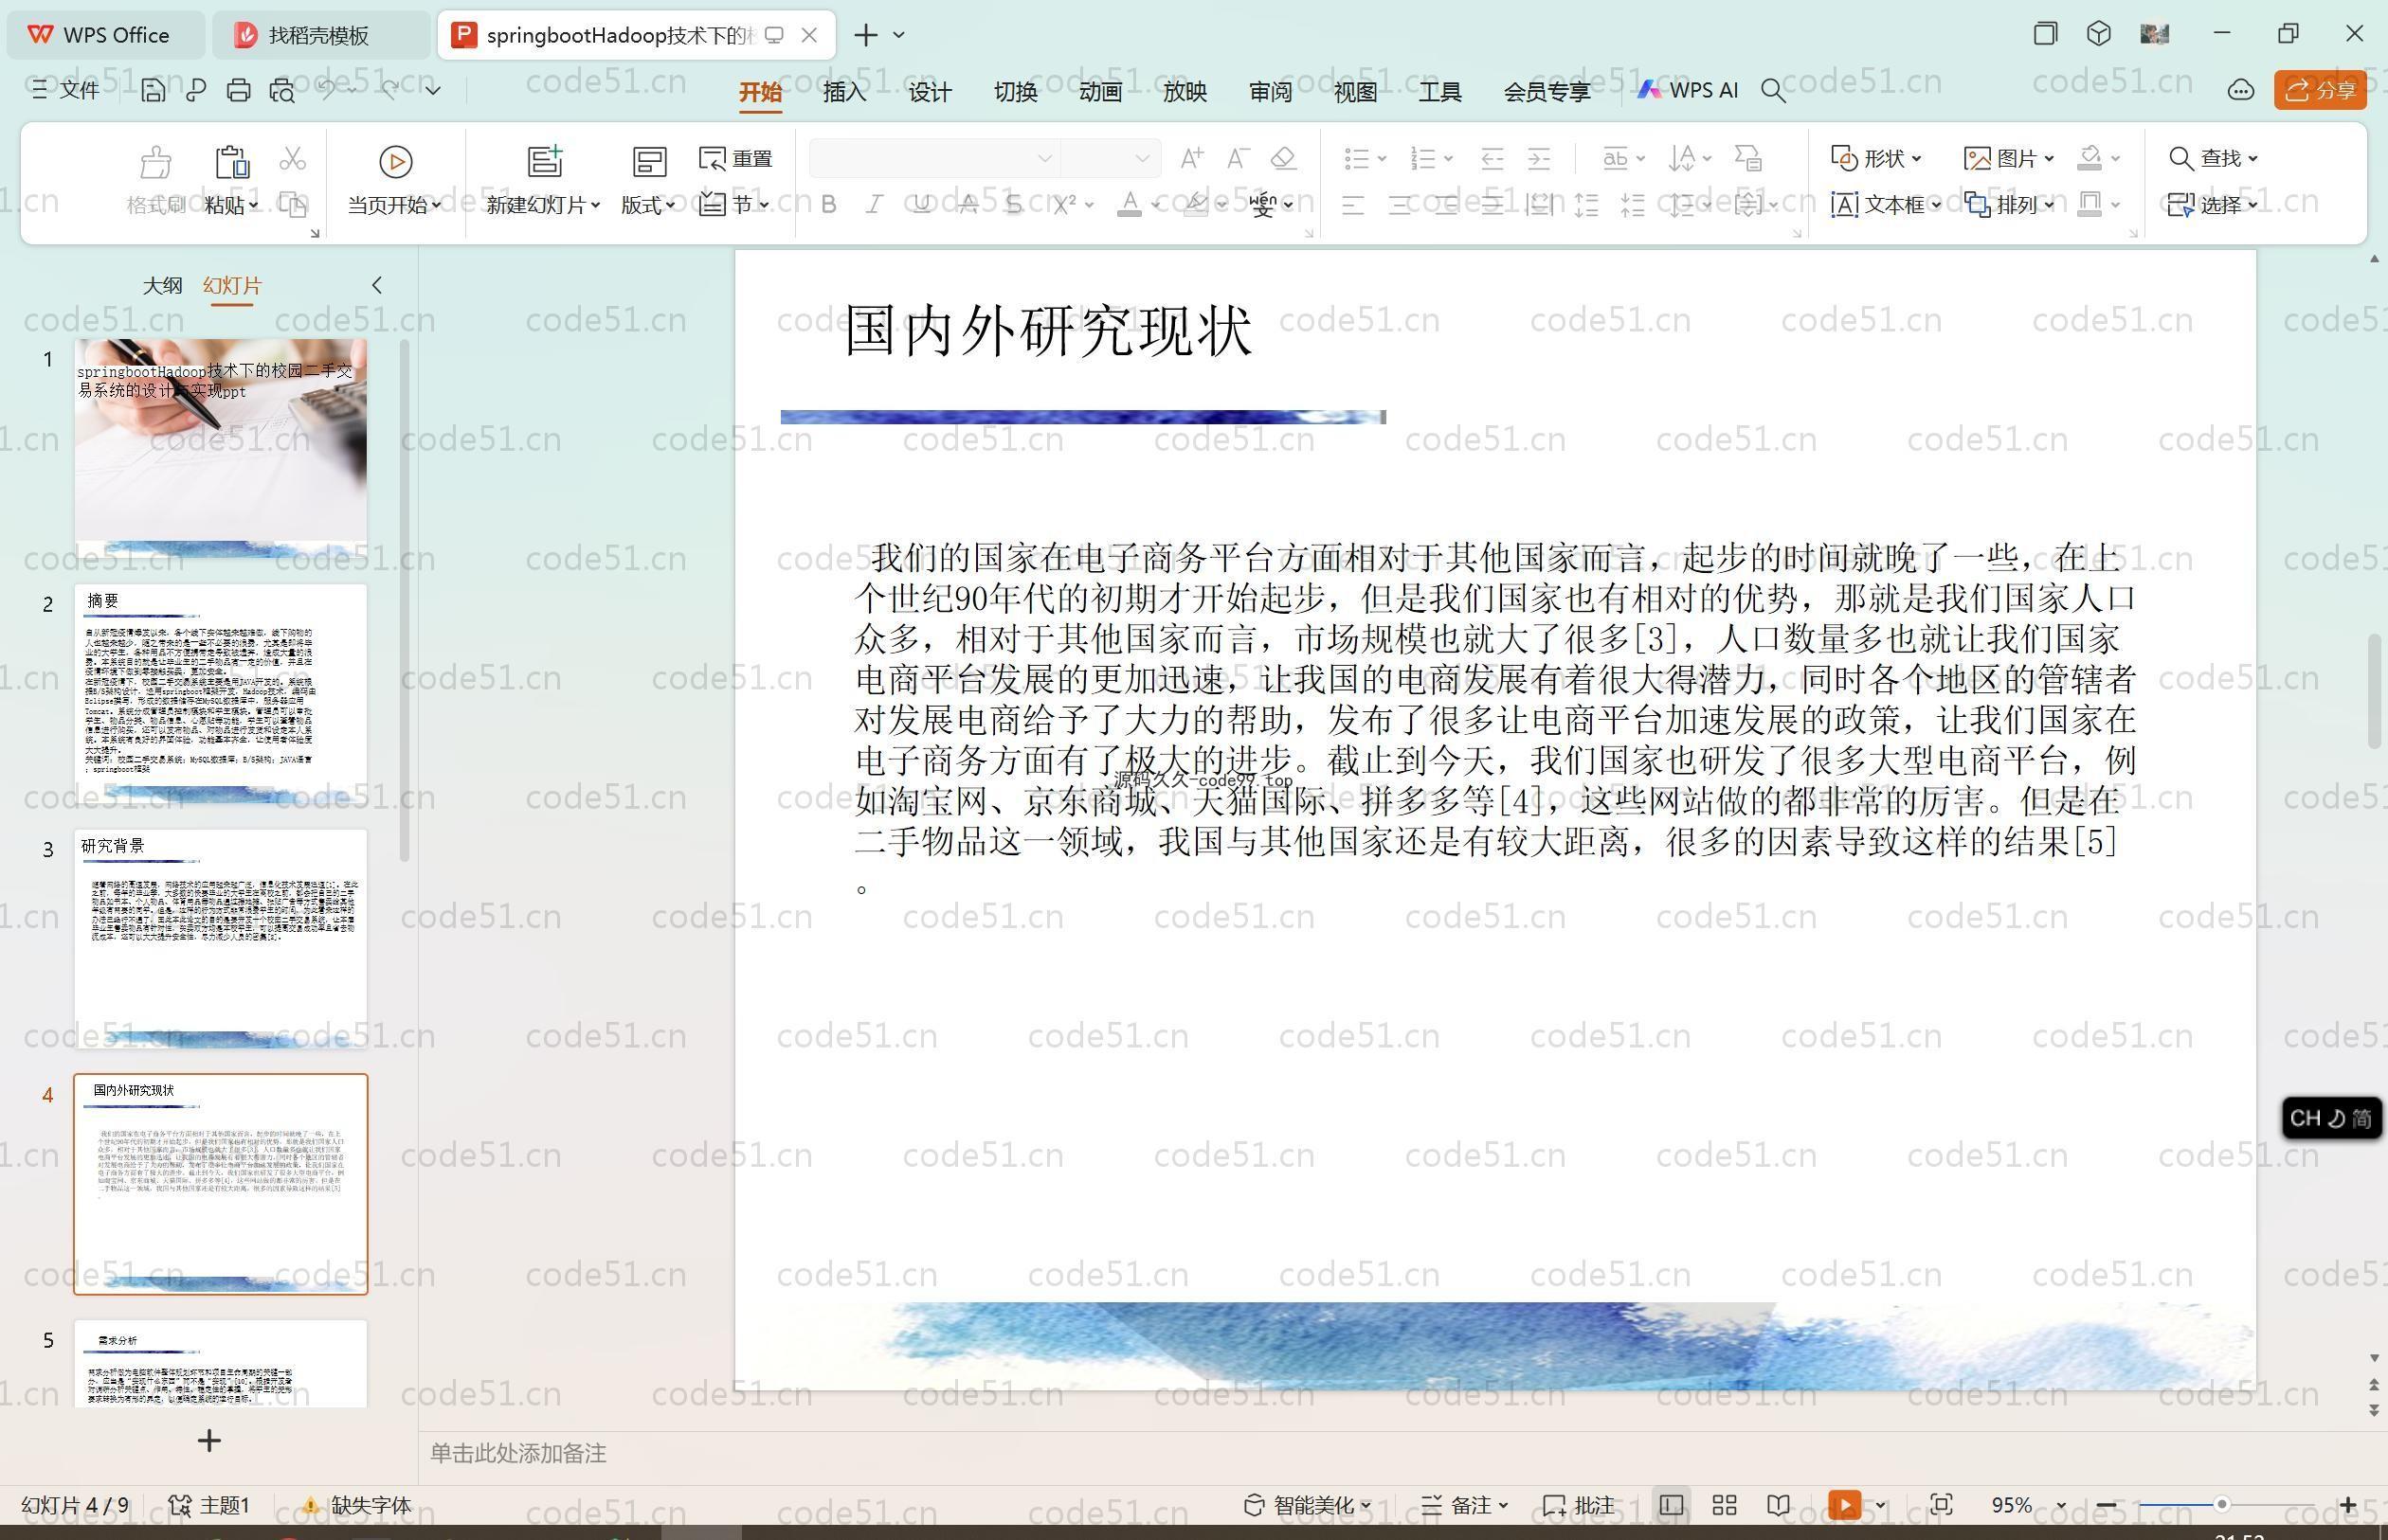This screenshot has height=1540, width=2388.
Task: Open the Design (设计) ribbon tab
Action: 930,92
